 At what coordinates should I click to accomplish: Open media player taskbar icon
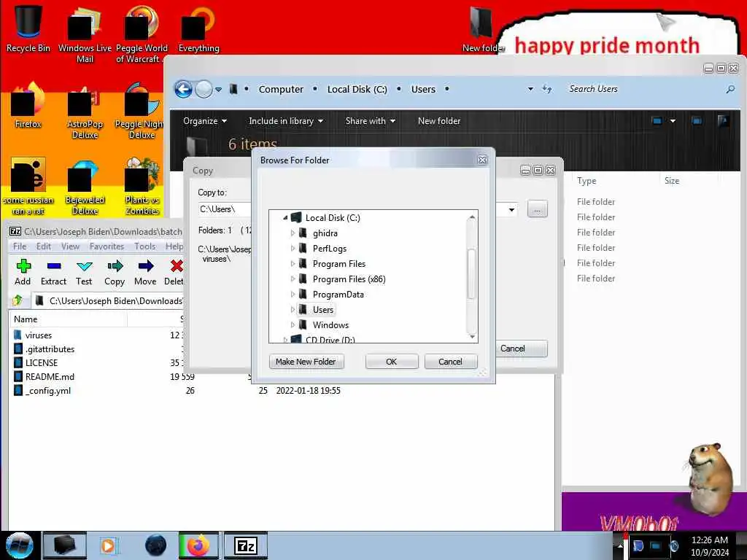[x=109, y=545]
